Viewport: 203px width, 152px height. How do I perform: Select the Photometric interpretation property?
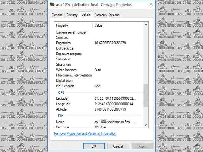click(74, 75)
